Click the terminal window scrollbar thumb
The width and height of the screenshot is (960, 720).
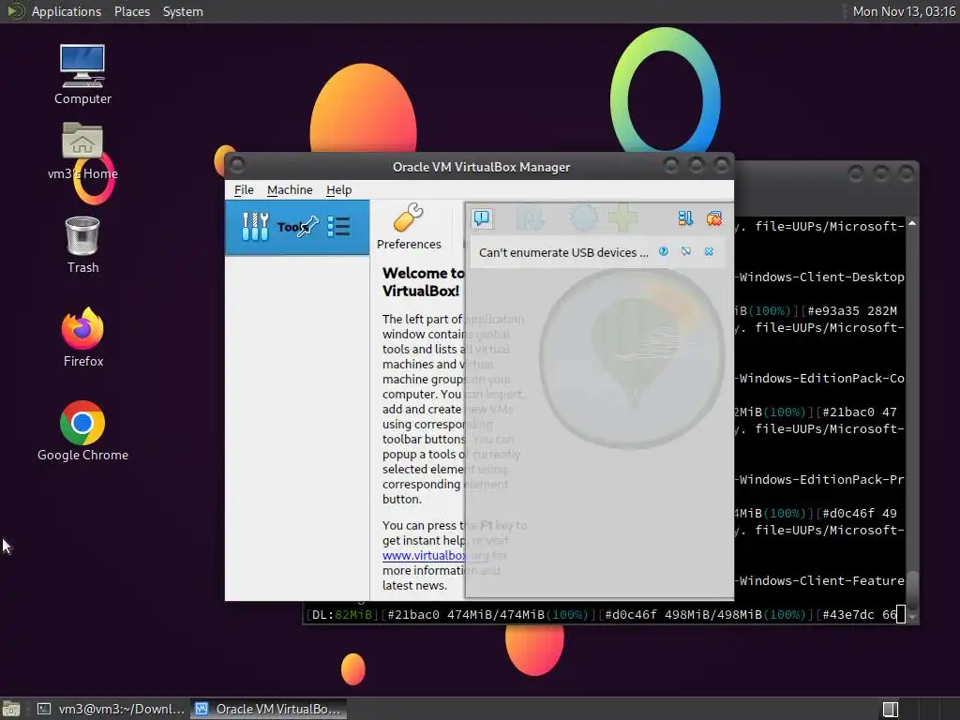pyautogui.click(x=912, y=589)
